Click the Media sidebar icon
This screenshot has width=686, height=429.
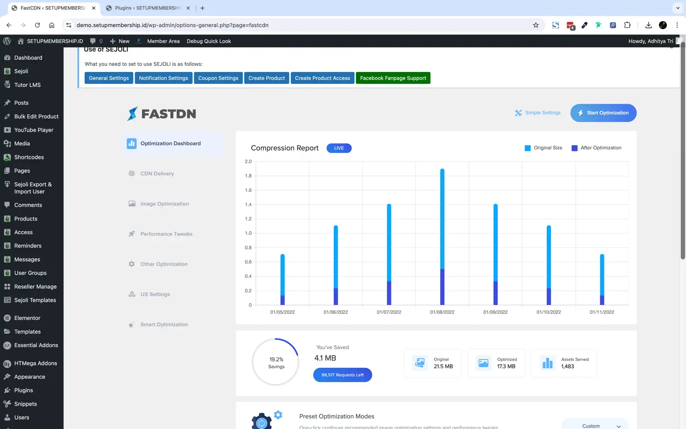[7, 143]
